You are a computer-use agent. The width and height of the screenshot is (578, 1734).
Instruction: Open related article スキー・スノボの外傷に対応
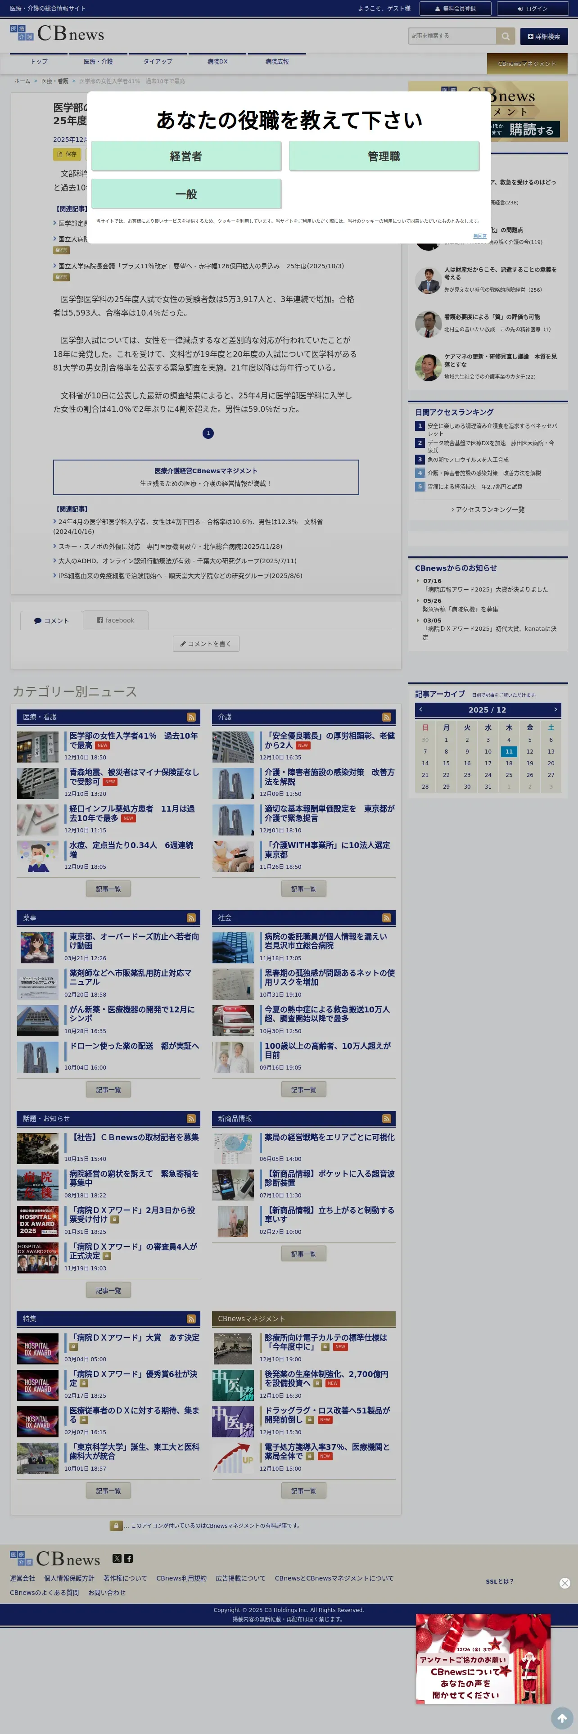[170, 546]
